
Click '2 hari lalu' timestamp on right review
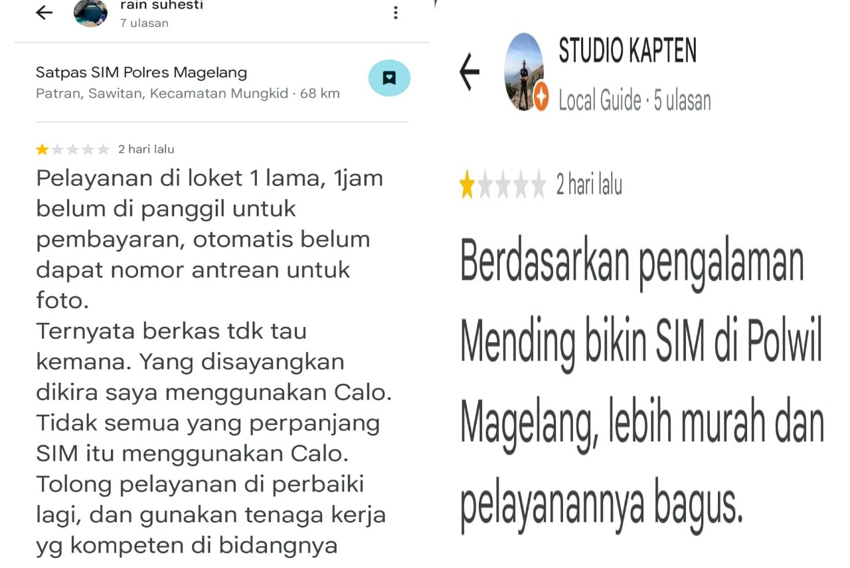click(x=589, y=185)
